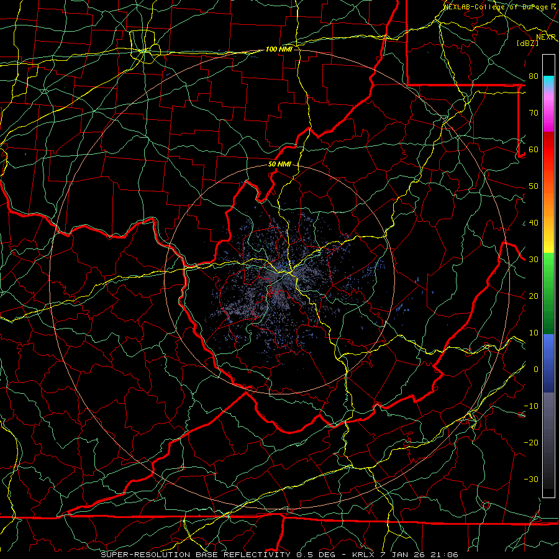
Task: Click the magenta segment of the color bar
Action: (x=548, y=114)
